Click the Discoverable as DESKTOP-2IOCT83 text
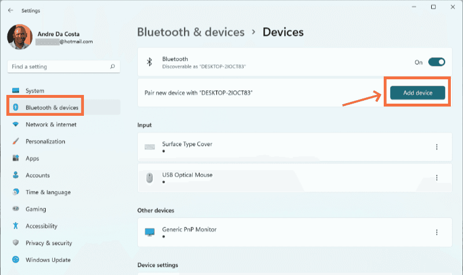 click(x=204, y=67)
